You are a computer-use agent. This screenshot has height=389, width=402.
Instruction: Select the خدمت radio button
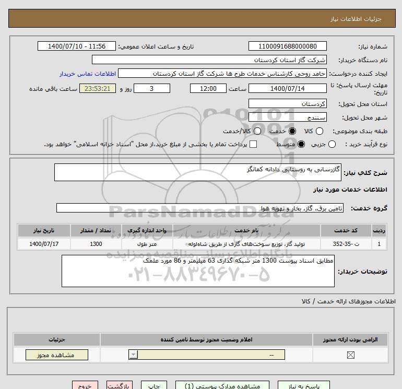click(292, 131)
